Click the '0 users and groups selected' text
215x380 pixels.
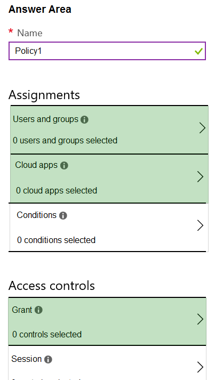coord(65,141)
